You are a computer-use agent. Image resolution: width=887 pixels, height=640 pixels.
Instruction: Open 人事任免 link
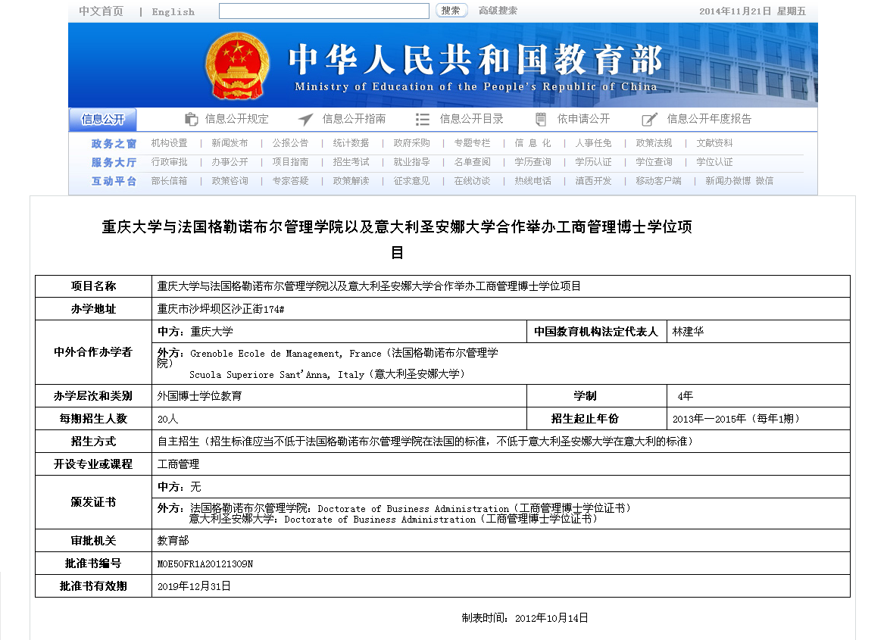coord(593,143)
